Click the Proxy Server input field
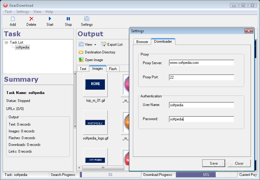The width and height of the screenshot is (260, 180). point(202,63)
